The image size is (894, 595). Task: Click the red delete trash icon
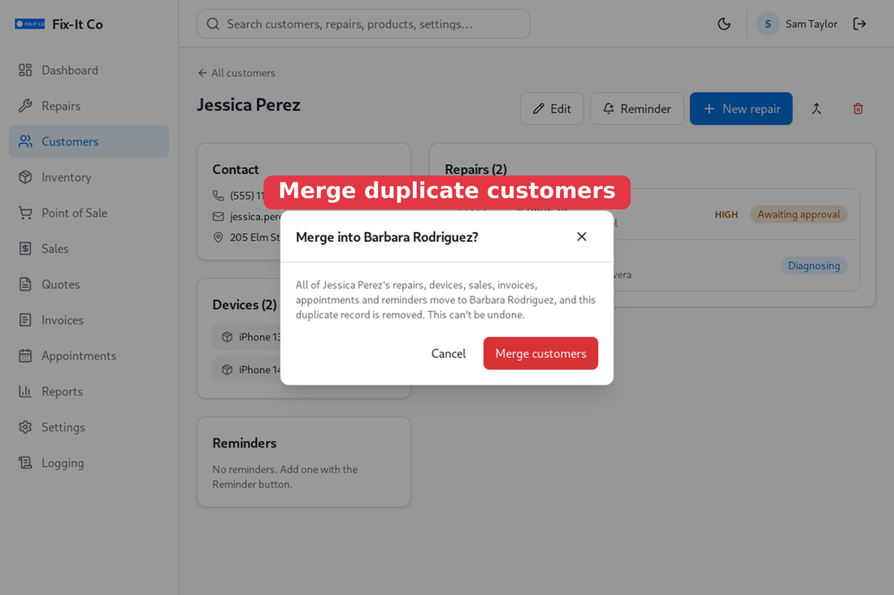(858, 109)
